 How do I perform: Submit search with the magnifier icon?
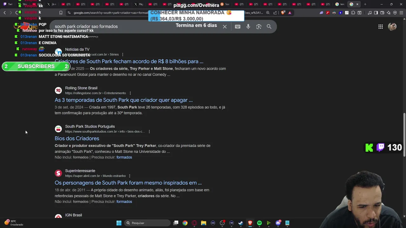269,27
